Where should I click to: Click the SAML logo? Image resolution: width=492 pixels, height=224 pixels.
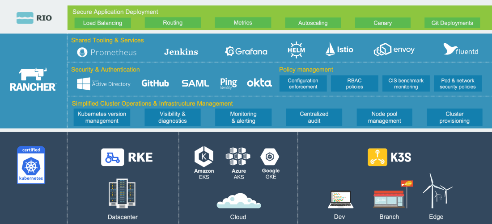tap(195, 83)
